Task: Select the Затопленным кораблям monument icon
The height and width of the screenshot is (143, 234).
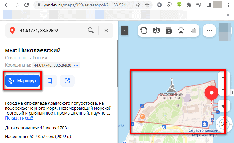Action: click(171, 85)
